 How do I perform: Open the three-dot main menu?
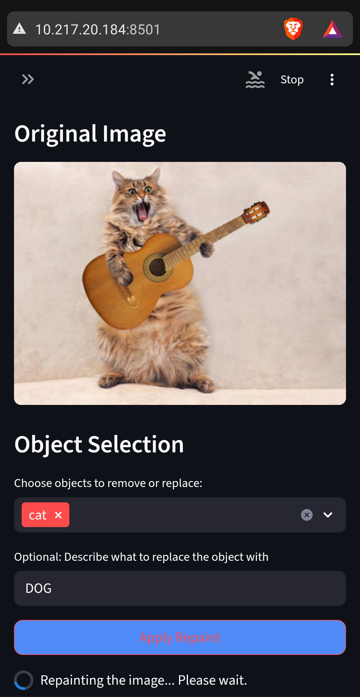click(x=332, y=79)
